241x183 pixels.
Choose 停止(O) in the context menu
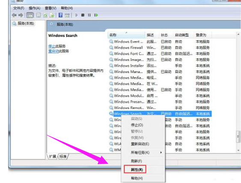[x=137, y=125]
